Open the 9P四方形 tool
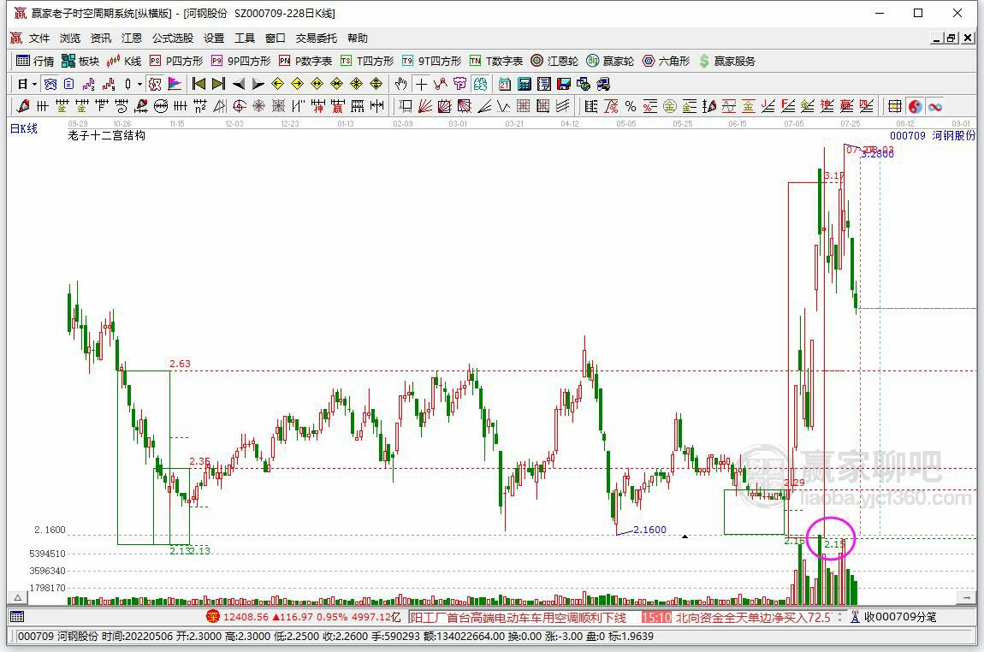 pos(240,61)
